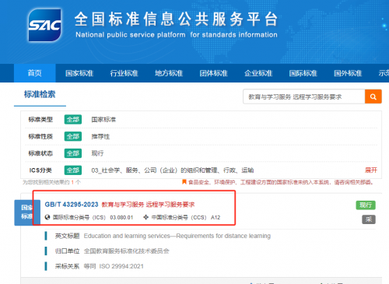Image resolution: width=389 pixels, height=284 pixels.
Task: Click the gray 采 adoption badge
Action: click(369, 219)
